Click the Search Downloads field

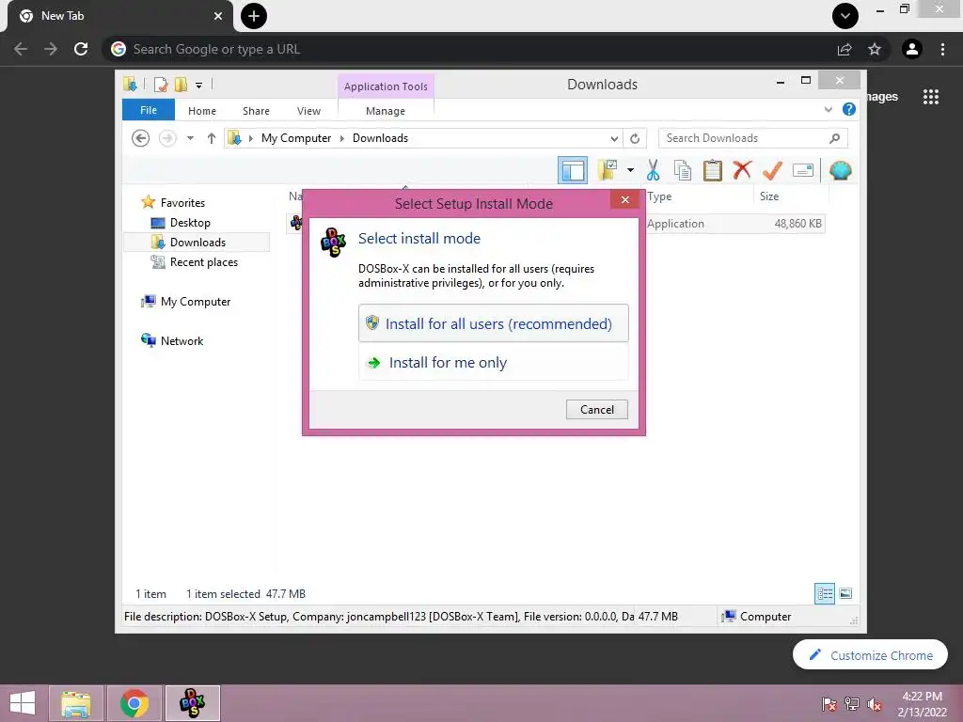[752, 138]
